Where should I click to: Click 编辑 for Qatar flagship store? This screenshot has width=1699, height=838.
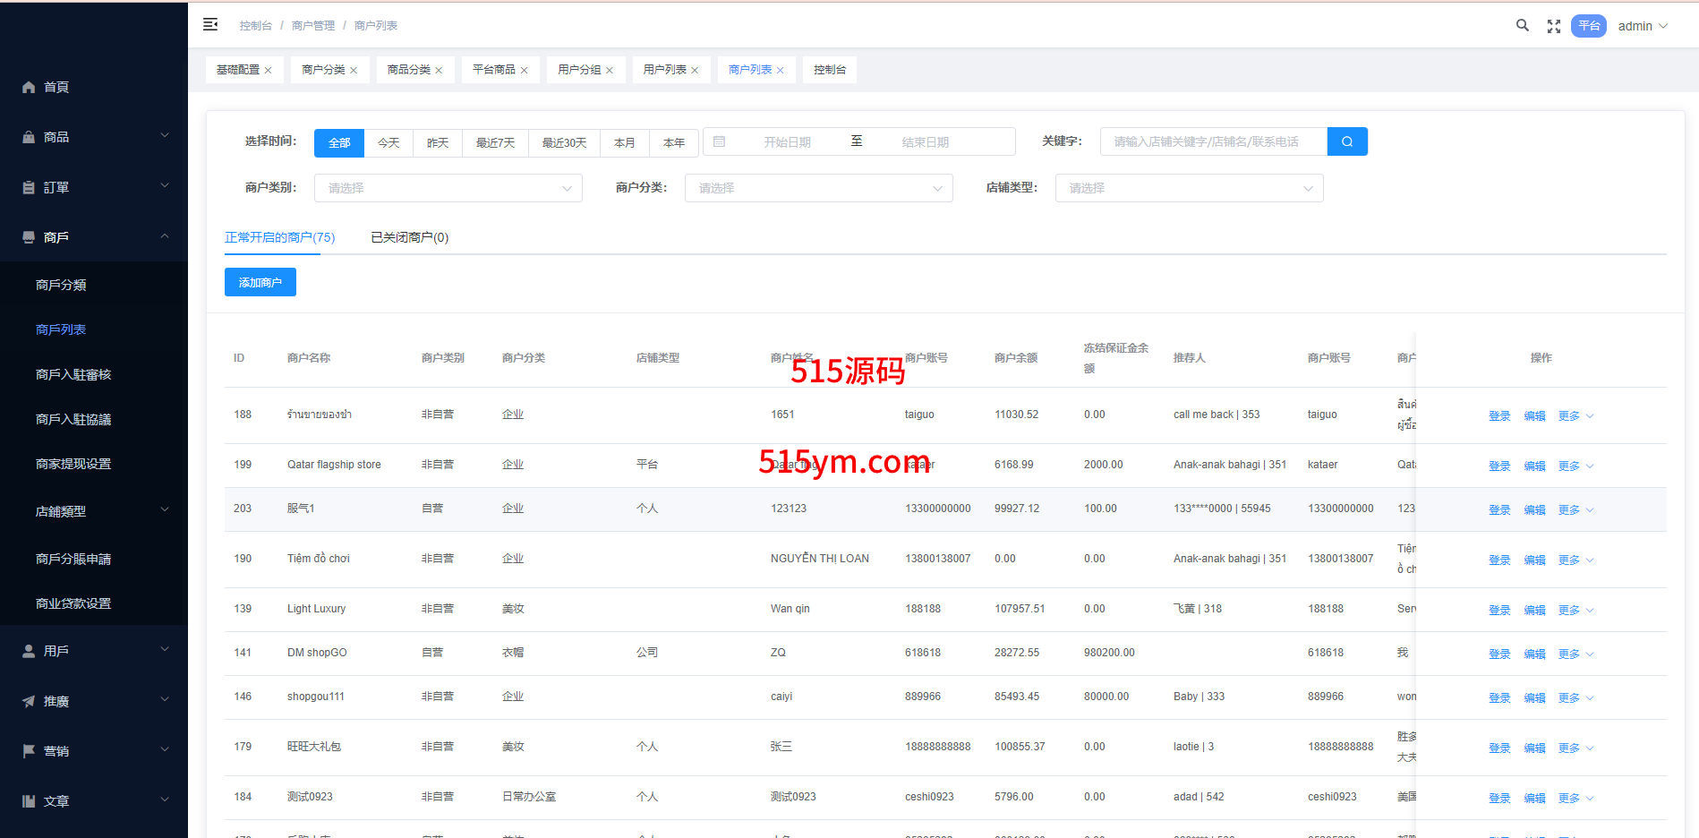(x=1534, y=466)
